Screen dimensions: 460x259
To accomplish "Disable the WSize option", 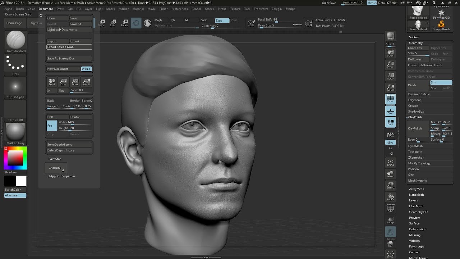I will (86, 69).
